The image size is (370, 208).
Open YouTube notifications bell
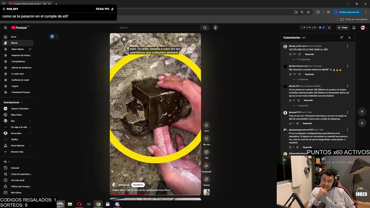(x=354, y=28)
